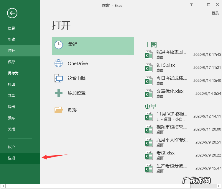Open recent file 视频审核结果...

pos(172,127)
